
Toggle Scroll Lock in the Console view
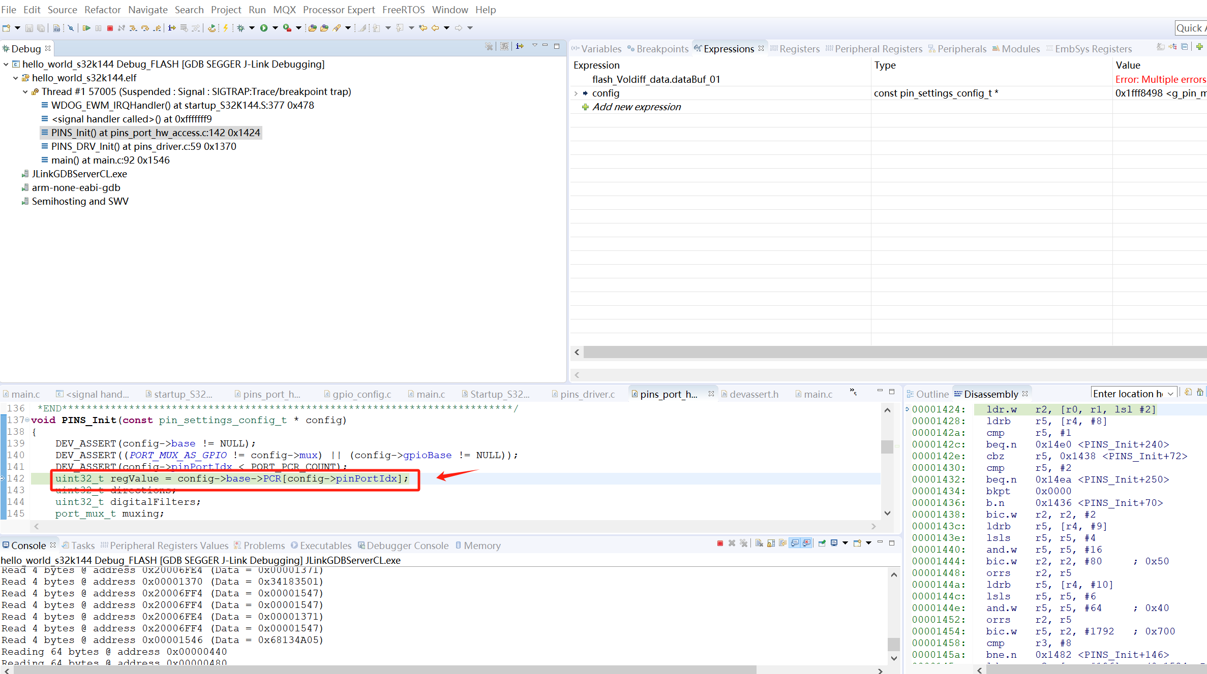(x=771, y=543)
